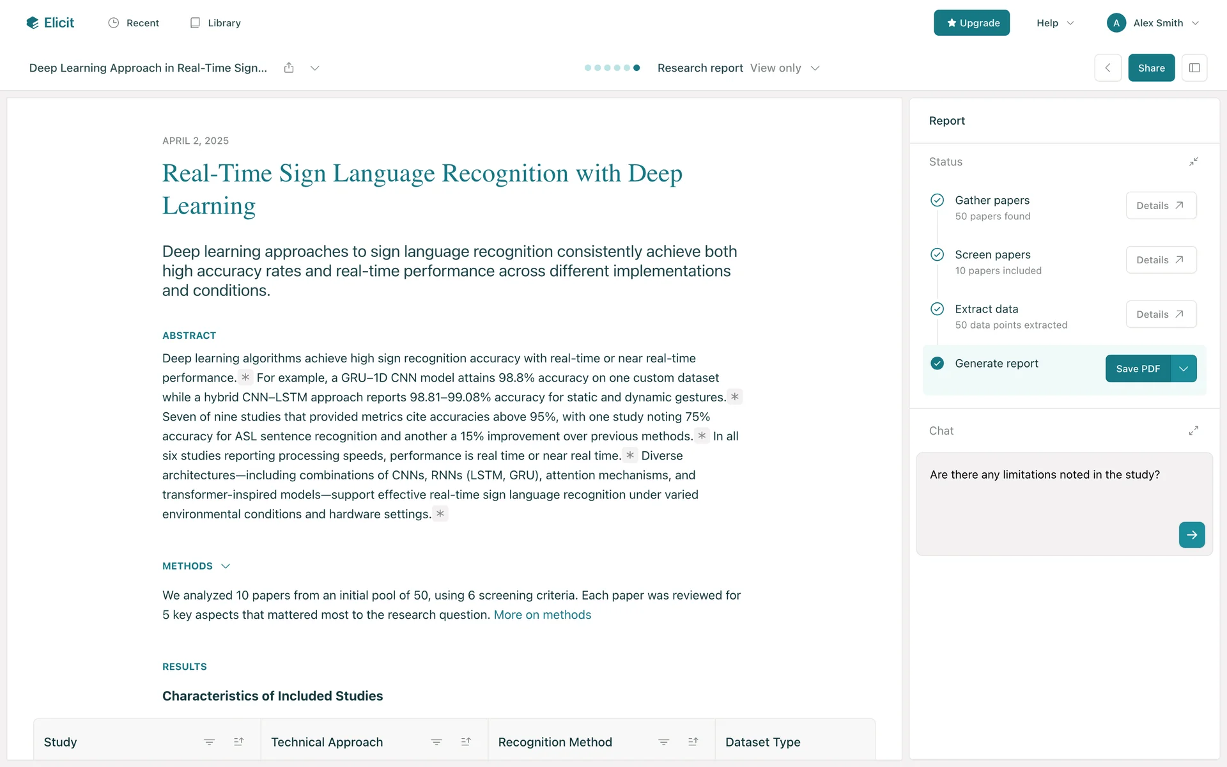
Task: Click Gather papers completed check circle
Action: (x=937, y=200)
